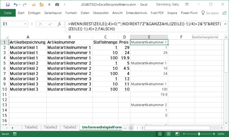The height and width of the screenshot is (137, 229).
Task: Select column C header
Action: click(x=106, y=37)
